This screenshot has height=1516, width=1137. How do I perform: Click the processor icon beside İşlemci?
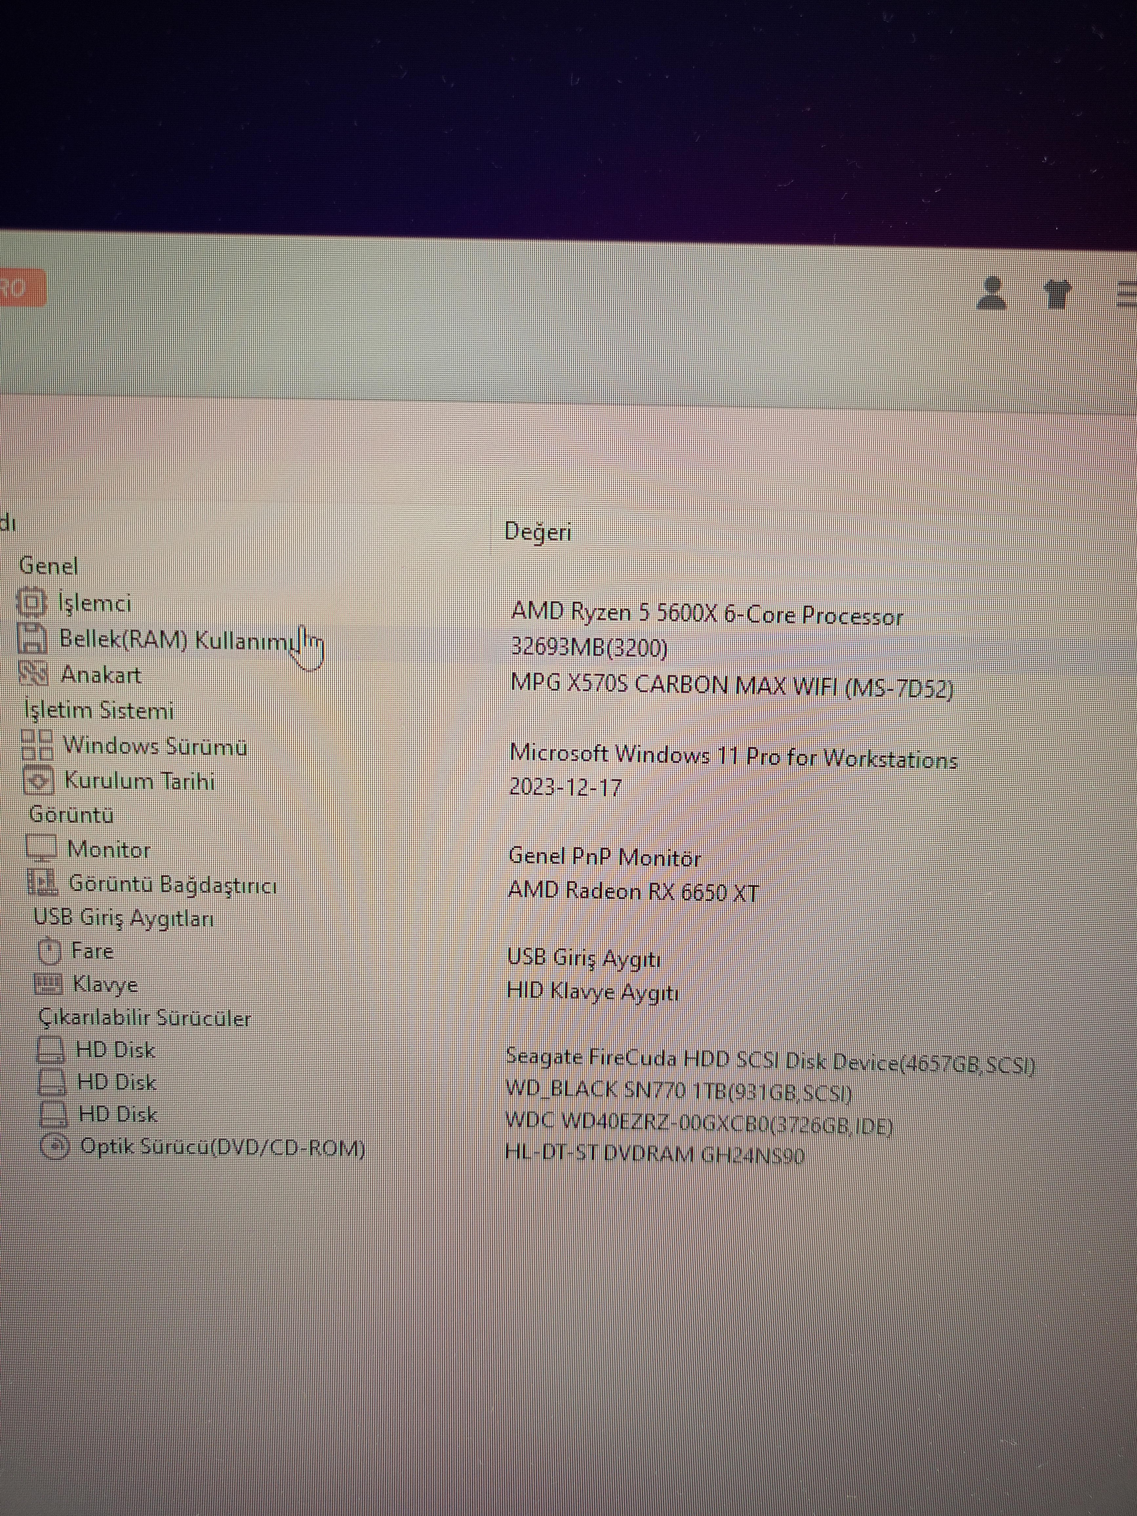[31, 602]
